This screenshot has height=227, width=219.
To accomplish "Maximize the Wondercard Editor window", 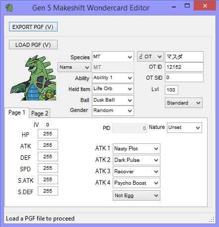I will pos(187,6).
